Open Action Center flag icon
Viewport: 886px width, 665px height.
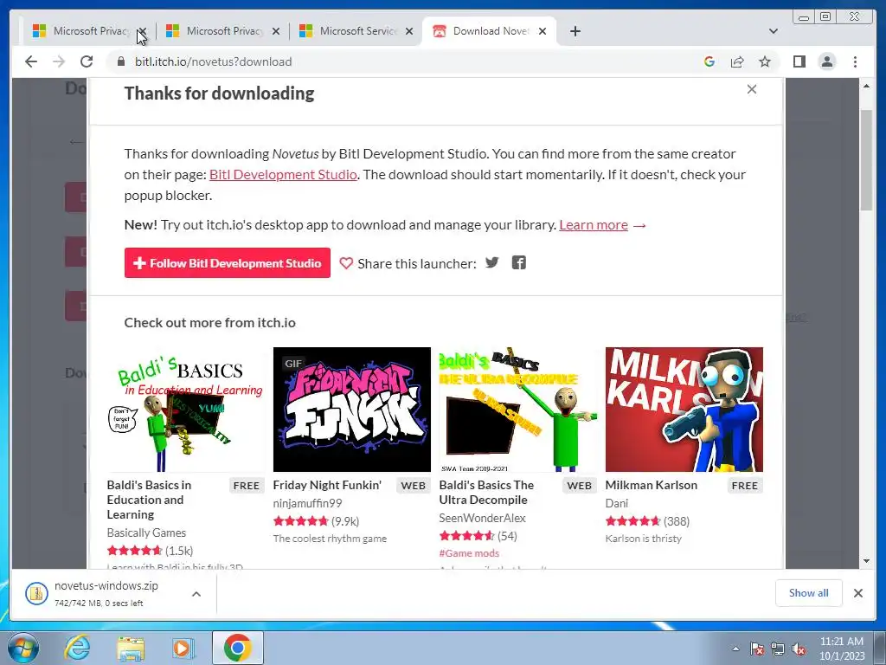[756, 649]
